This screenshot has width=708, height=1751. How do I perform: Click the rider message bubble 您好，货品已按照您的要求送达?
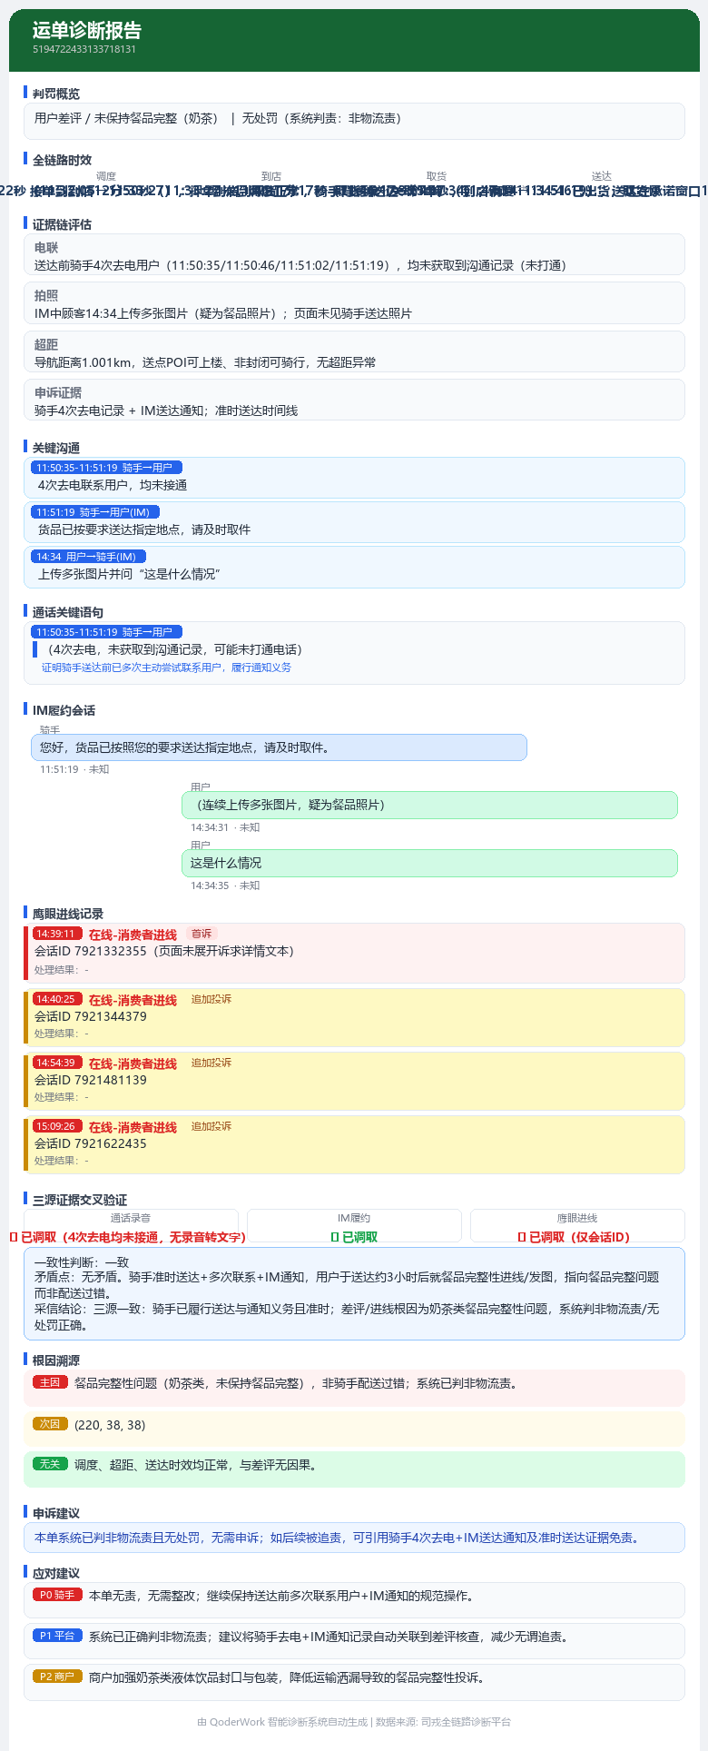point(279,747)
